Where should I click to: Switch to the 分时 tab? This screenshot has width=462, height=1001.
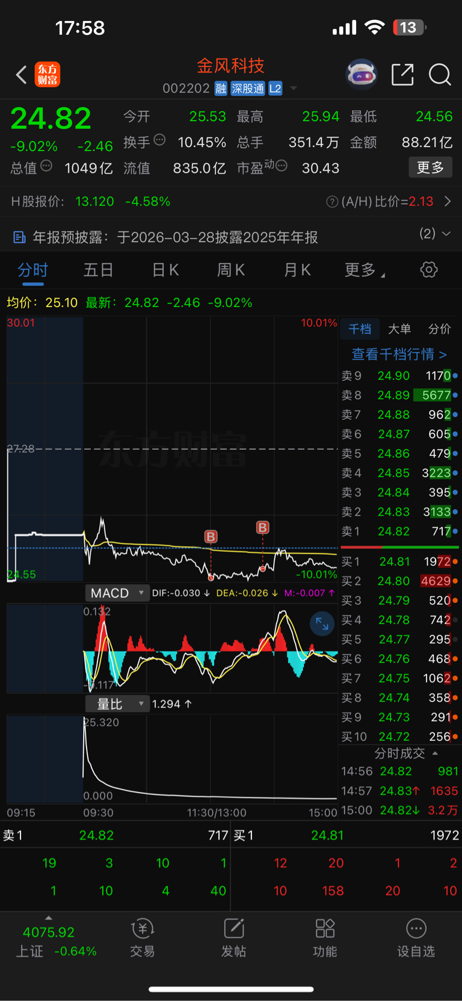tap(32, 270)
